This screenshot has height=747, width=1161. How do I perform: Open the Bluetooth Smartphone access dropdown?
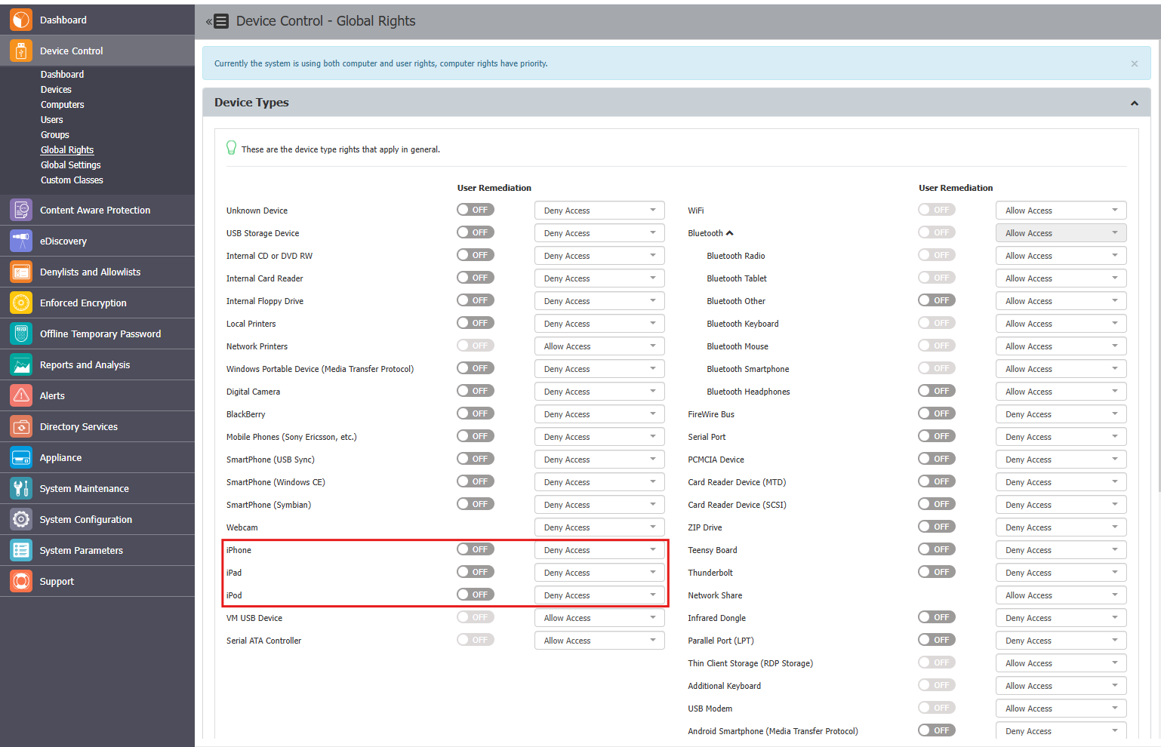(x=1061, y=369)
